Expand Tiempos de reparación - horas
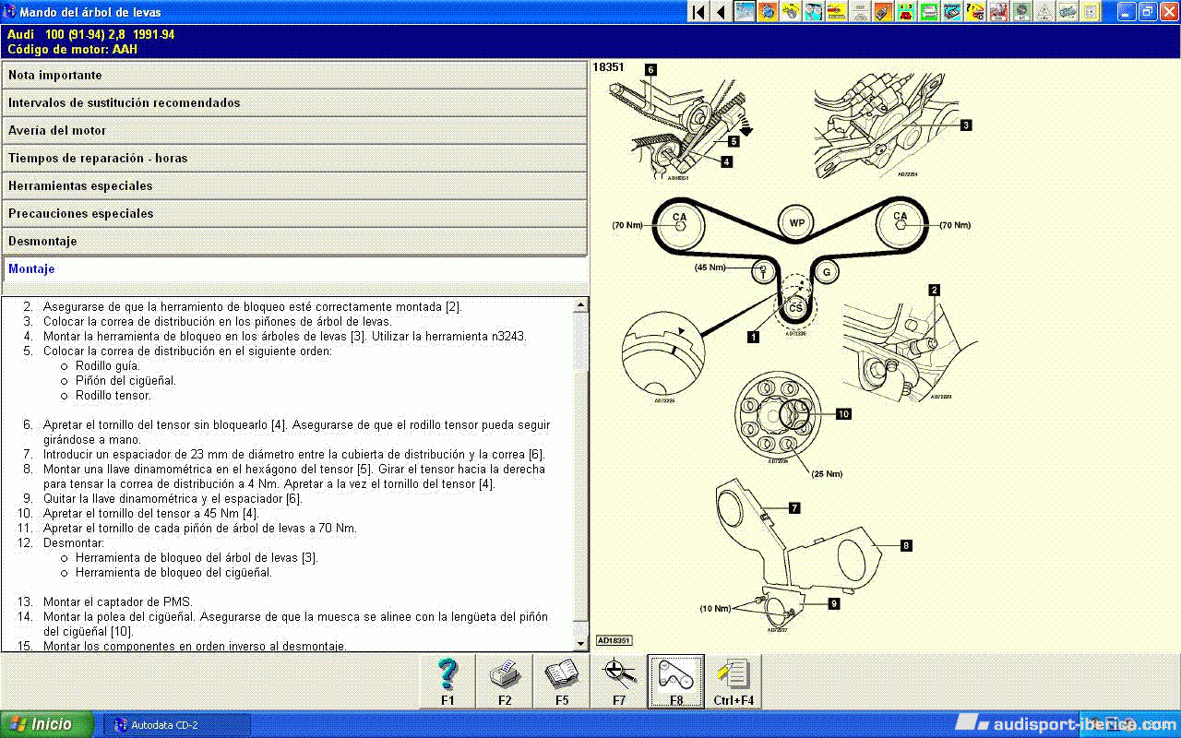The width and height of the screenshot is (1181, 738). (x=294, y=159)
